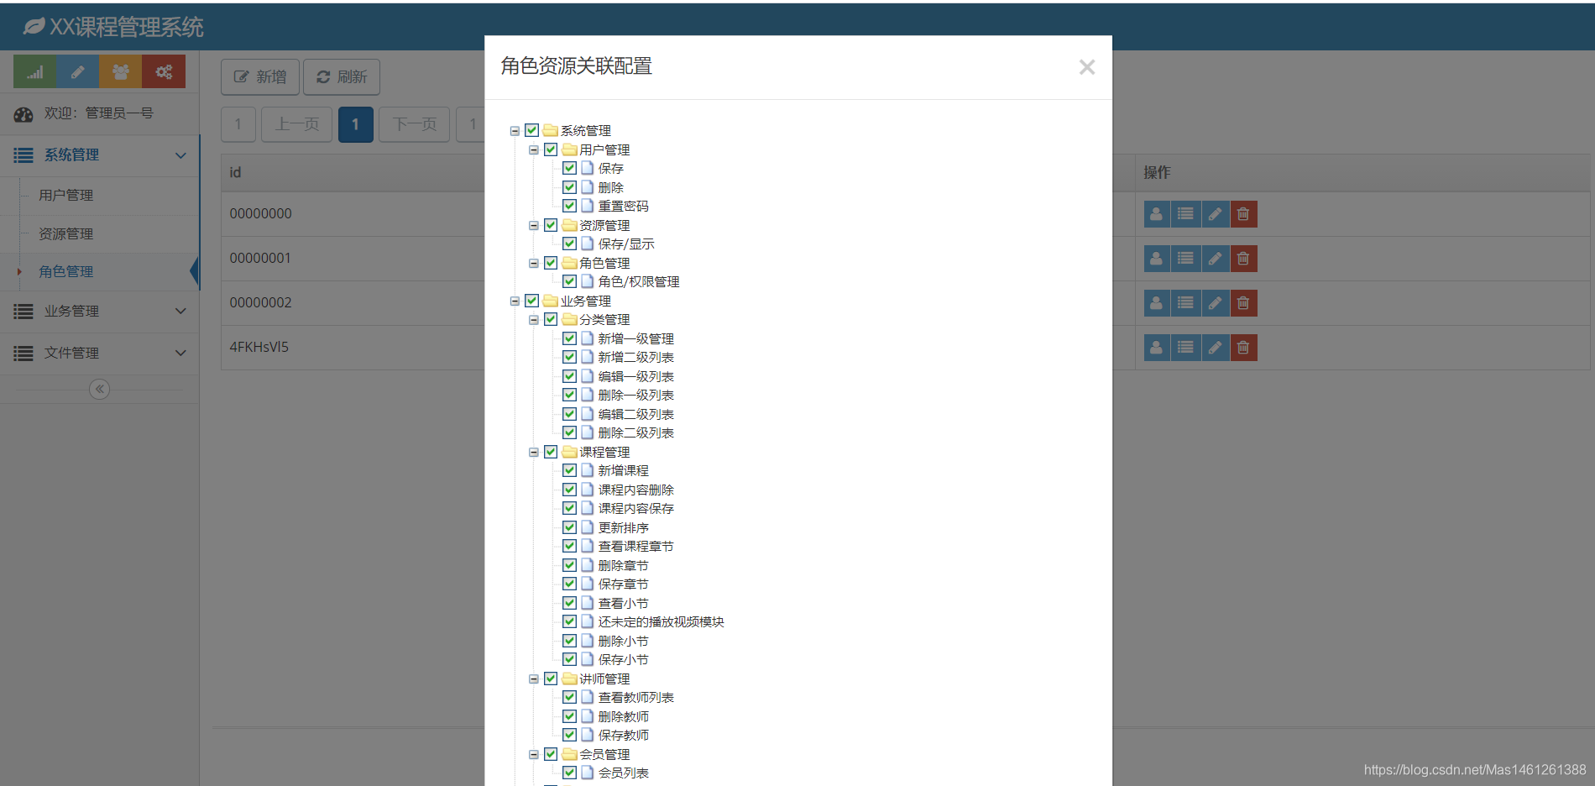1595x786 pixels.
Task: Click the trash icon in row 00000002
Action: pos(1243,303)
